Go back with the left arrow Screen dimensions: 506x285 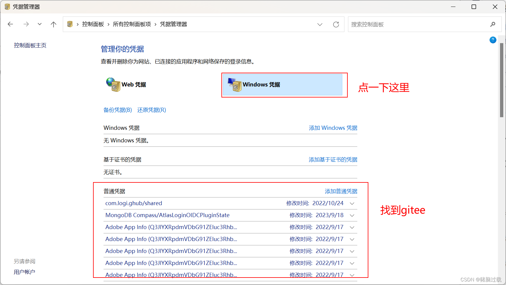click(10, 24)
